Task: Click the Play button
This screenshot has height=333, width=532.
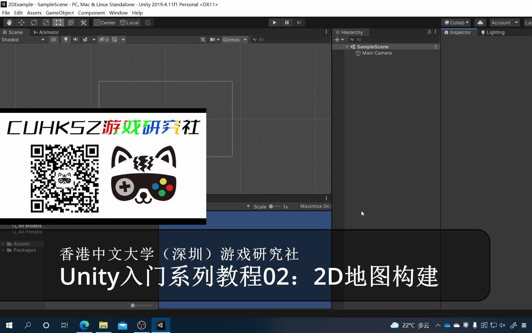Action: 274,23
